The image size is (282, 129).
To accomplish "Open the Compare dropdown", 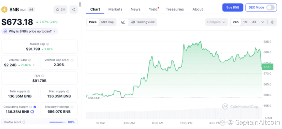I will click(x=216, y=22).
